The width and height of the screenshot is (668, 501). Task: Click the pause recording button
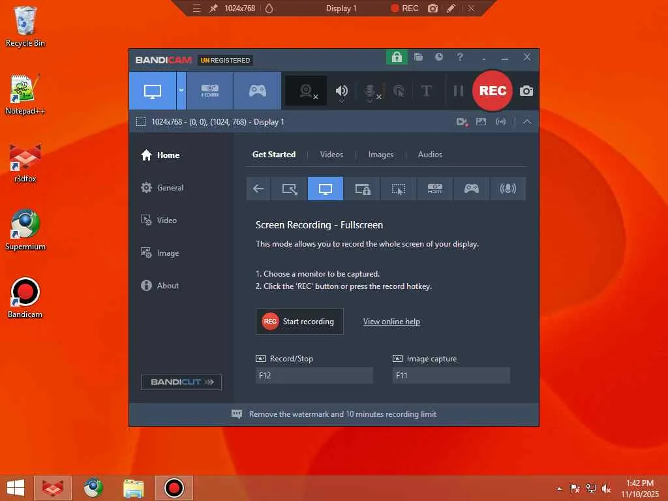pos(459,91)
